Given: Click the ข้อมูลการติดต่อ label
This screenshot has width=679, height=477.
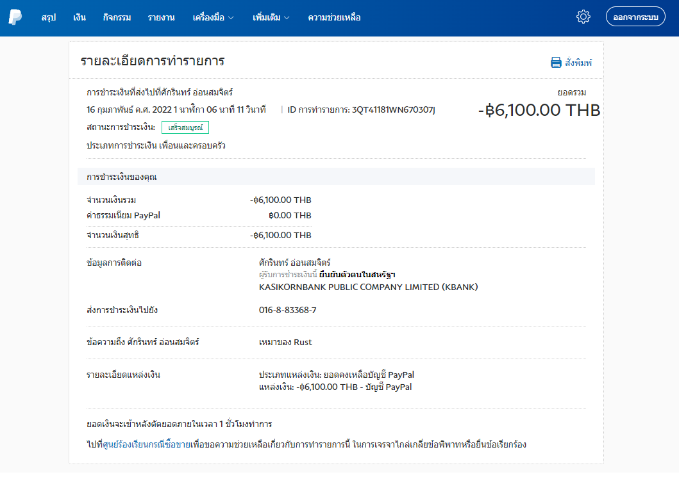Looking at the screenshot, I should point(114,263).
